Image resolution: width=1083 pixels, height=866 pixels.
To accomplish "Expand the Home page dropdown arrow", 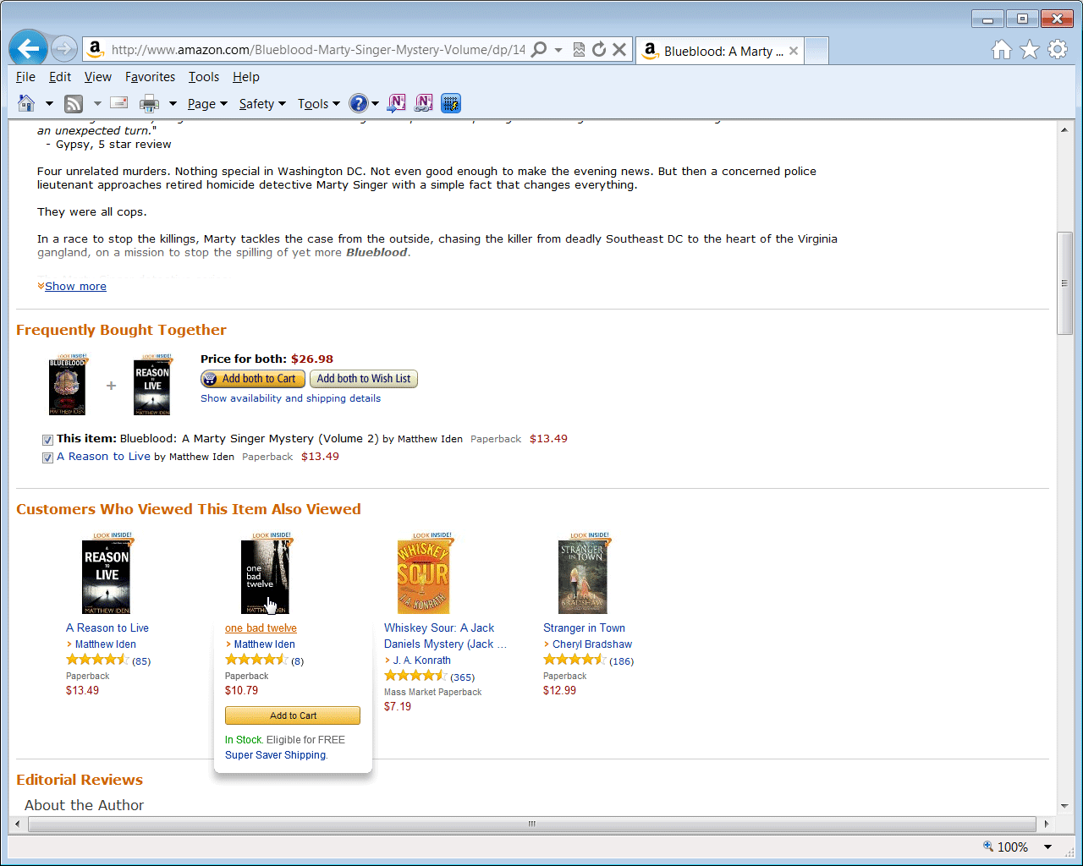I will [49, 103].
